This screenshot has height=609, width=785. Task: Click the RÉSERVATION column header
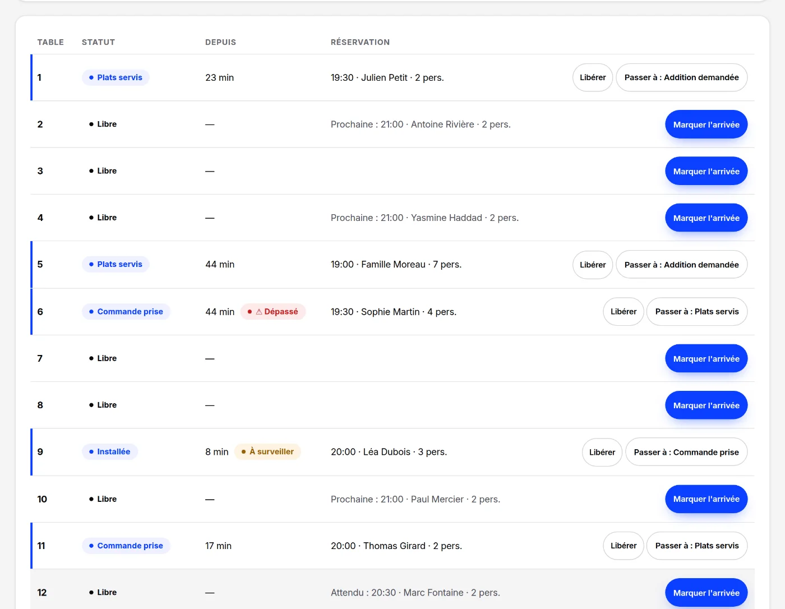(x=360, y=42)
